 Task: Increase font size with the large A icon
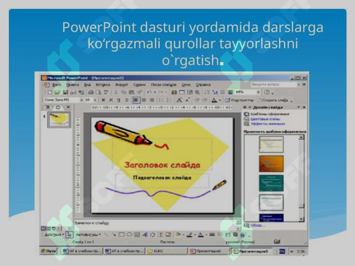(179, 100)
